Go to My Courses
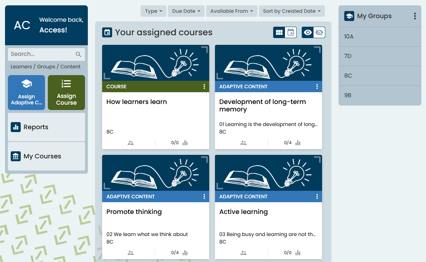The width and height of the screenshot is (426, 262). (x=46, y=156)
